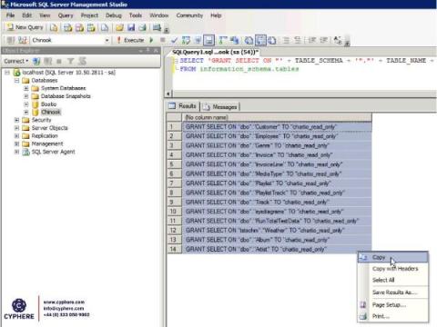Open the Community menu
The height and width of the screenshot is (327, 437).
click(189, 15)
